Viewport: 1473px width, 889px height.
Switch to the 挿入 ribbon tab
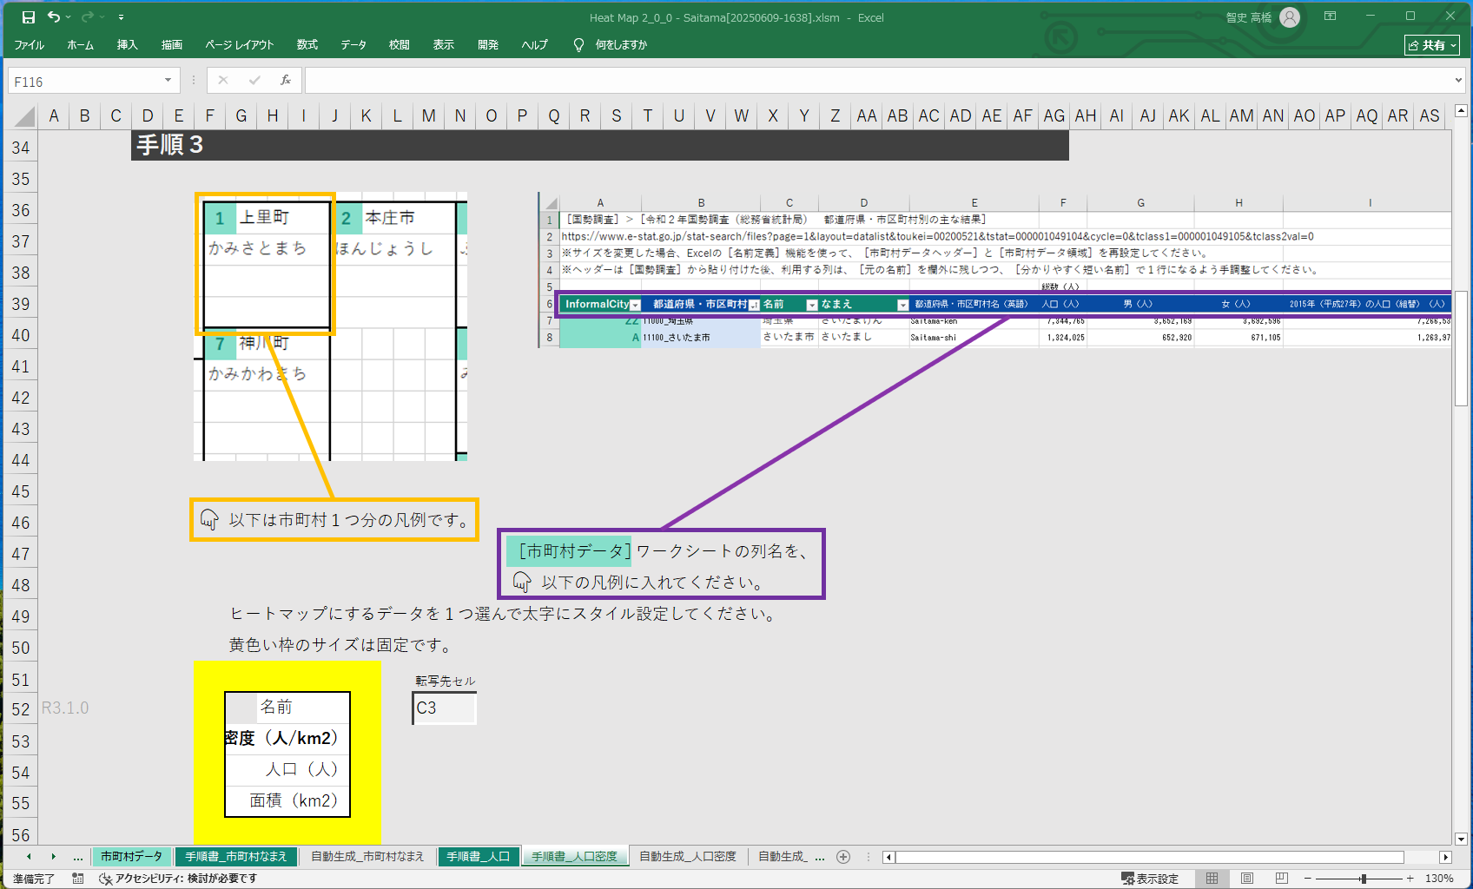[x=128, y=45]
